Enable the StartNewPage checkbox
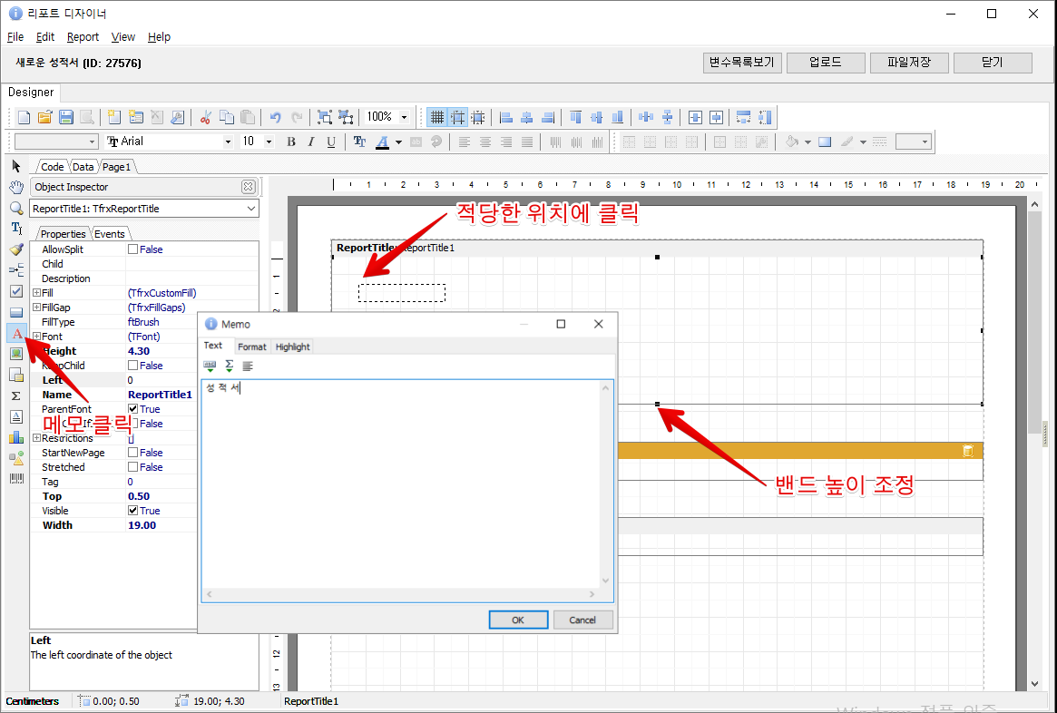1057x713 pixels. [x=133, y=453]
